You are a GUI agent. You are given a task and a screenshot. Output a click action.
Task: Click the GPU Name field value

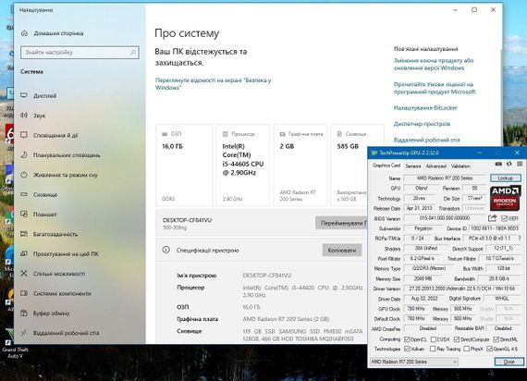445,178
